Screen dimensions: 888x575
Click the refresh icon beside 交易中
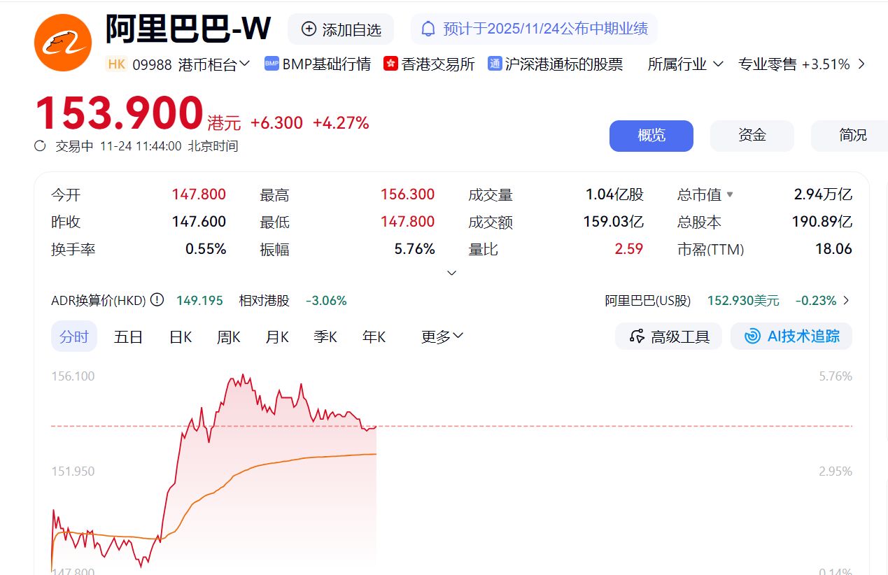(41, 146)
